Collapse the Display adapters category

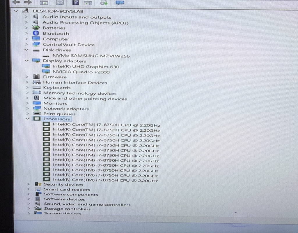[x=26, y=61]
